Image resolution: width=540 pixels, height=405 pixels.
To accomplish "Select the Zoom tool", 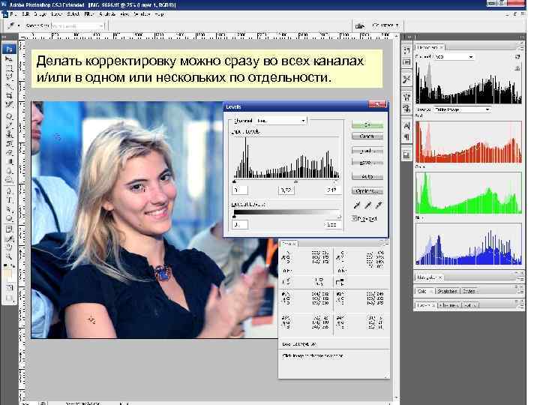I will coord(9,256).
